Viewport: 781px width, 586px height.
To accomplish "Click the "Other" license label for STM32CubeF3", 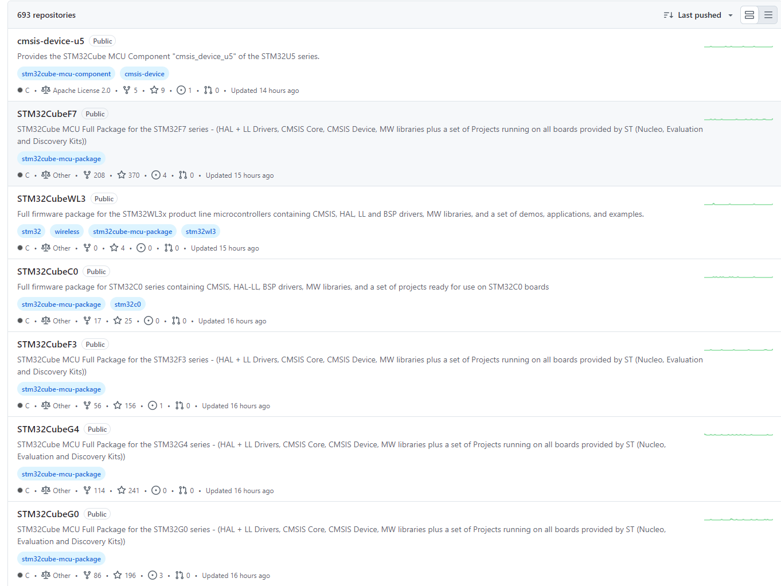I will point(62,406).
